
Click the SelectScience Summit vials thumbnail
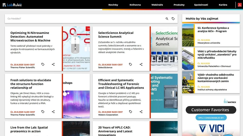(x=164, y=49)
